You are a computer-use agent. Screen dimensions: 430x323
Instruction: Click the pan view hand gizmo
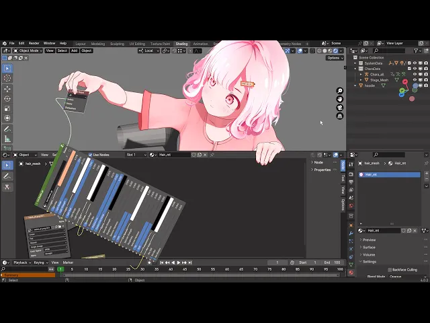click(340, 99)
